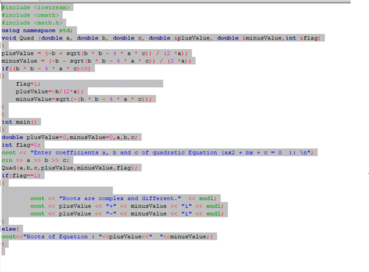The height and width of the screenshot is (272, 369).
Task: Click 'Roots are complex and different.' string
Action: (120, 199)
